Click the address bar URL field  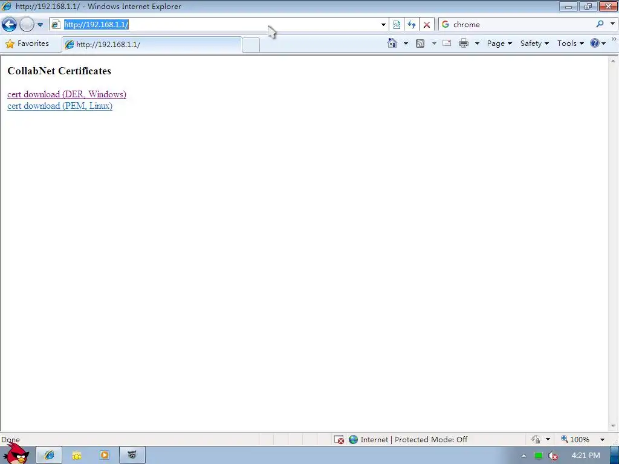click(219, 24)
